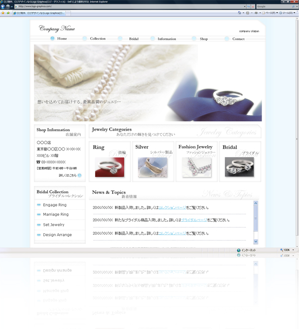Open the Fashion Jewelry category heading
Image resolution: width=299 pixels, height=329 pixels.
[195, 147]
